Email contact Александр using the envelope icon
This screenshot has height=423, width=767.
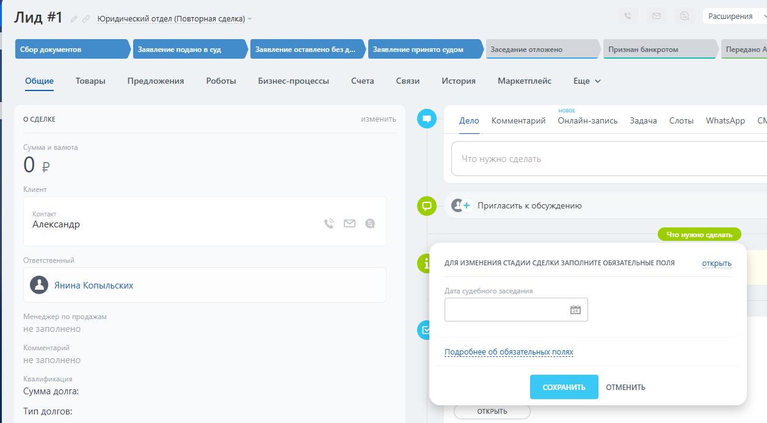pyautogui.click(x=349, y=224)
